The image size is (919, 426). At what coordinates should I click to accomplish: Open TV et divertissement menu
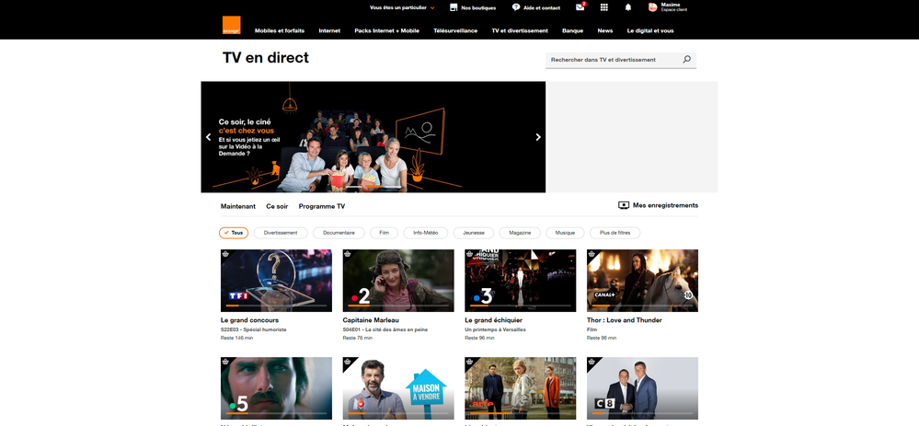coord(519,30)
